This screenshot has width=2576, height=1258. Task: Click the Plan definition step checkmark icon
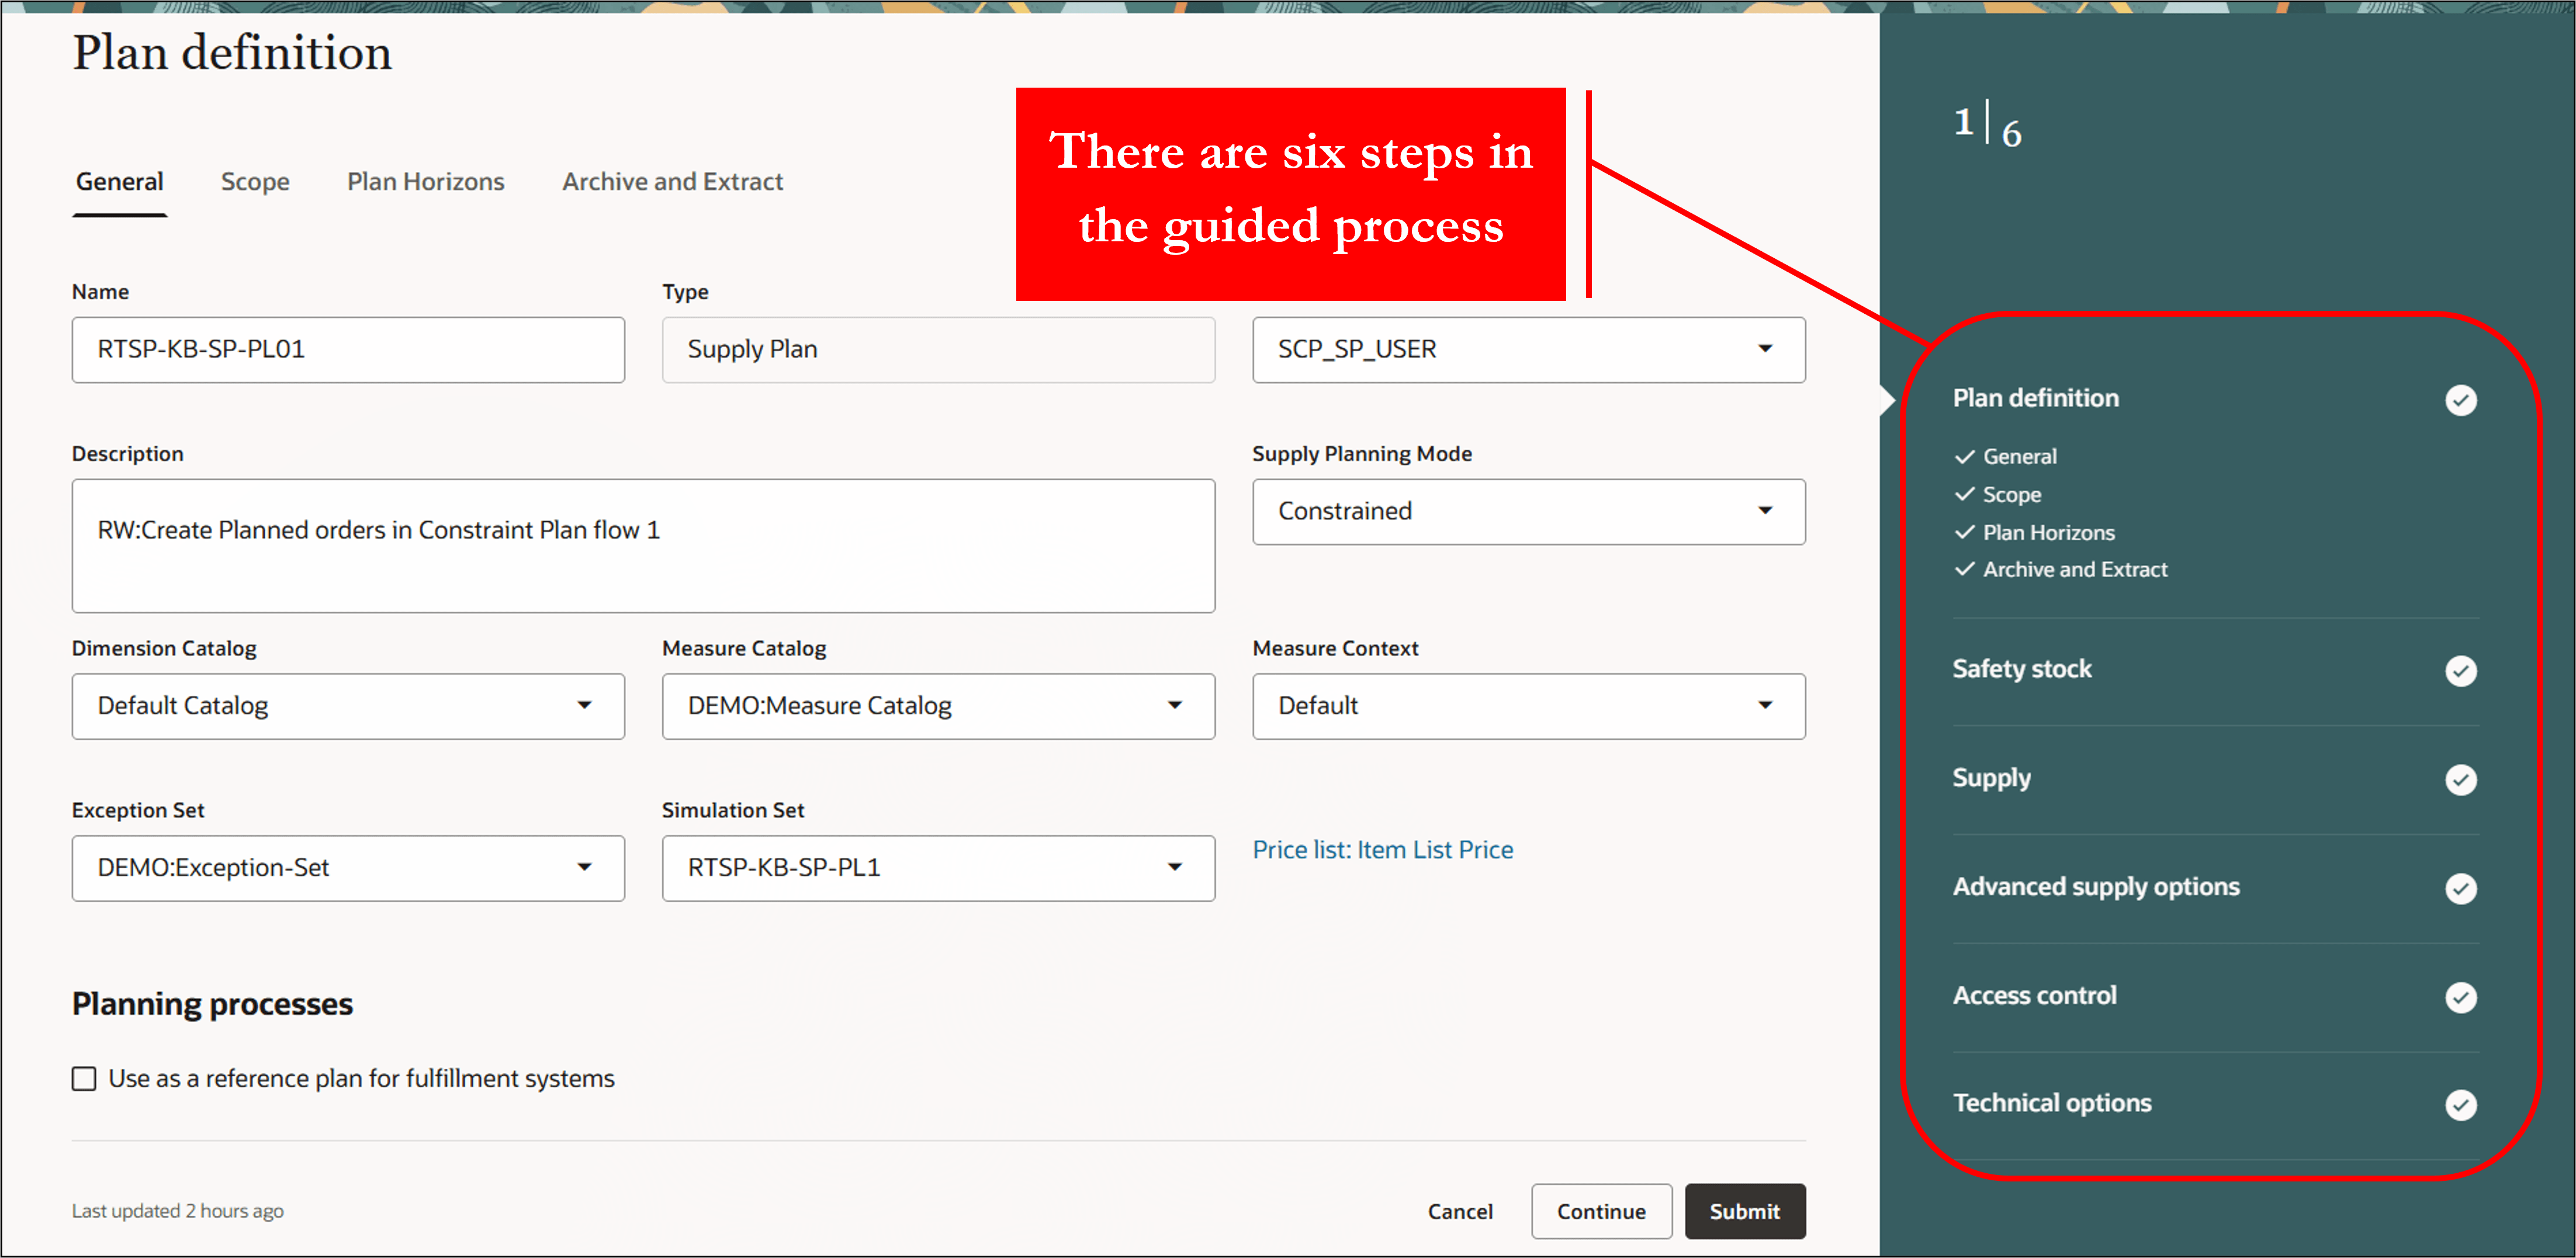(x=2460, y=400)
